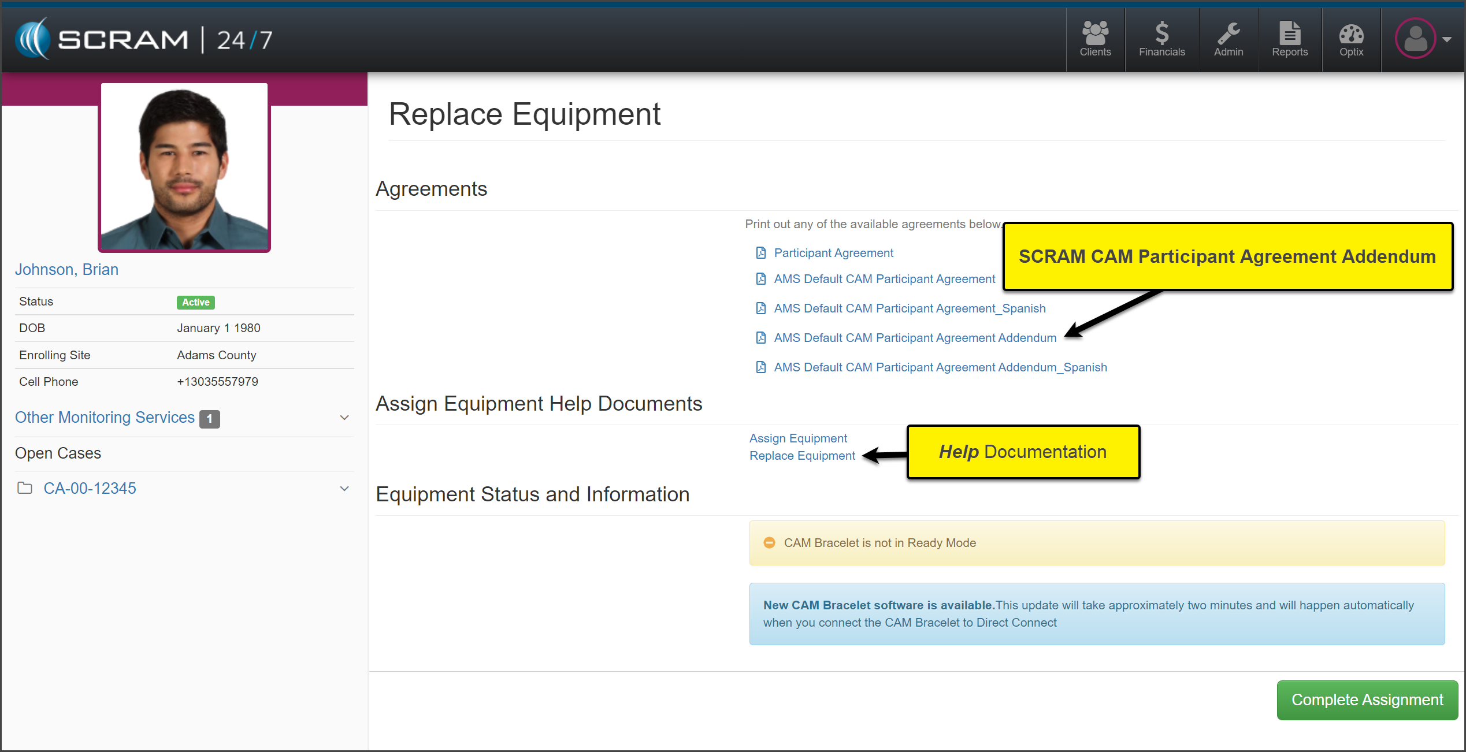Image resolution: width=1466 pixels, height=752 pixels.
Task: Click the Johnson, Brian name link
Action: pos(66,270)
